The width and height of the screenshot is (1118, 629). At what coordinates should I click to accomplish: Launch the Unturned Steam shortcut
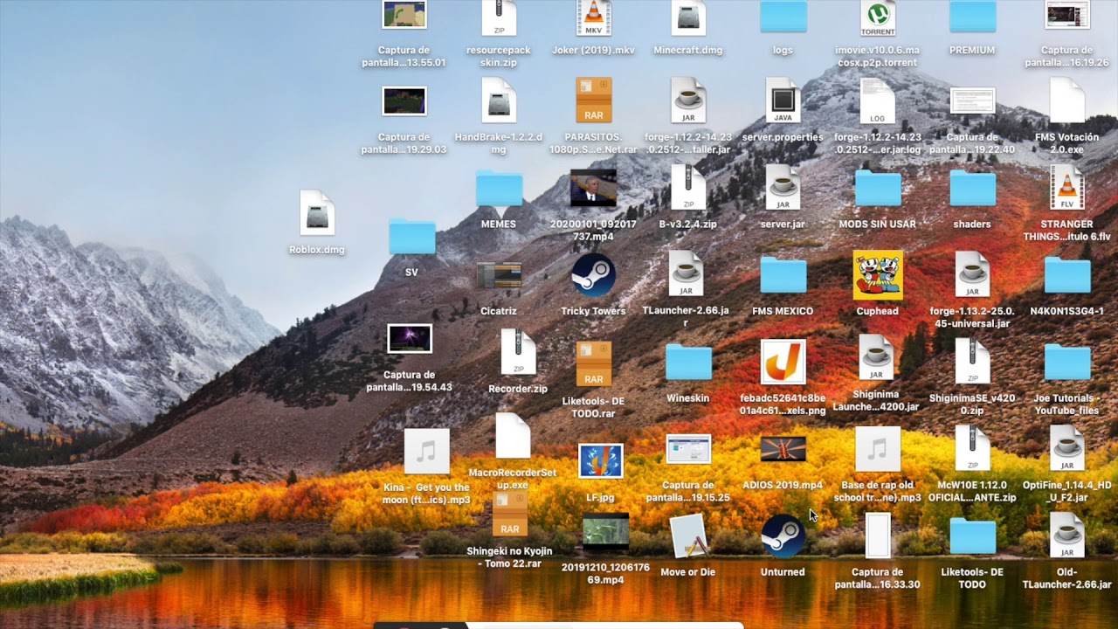(x=783, y=536)
